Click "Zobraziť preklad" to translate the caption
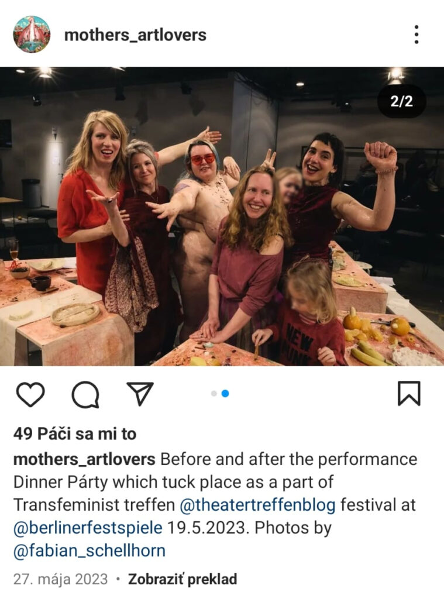444x599 pixels. [183, 580]
